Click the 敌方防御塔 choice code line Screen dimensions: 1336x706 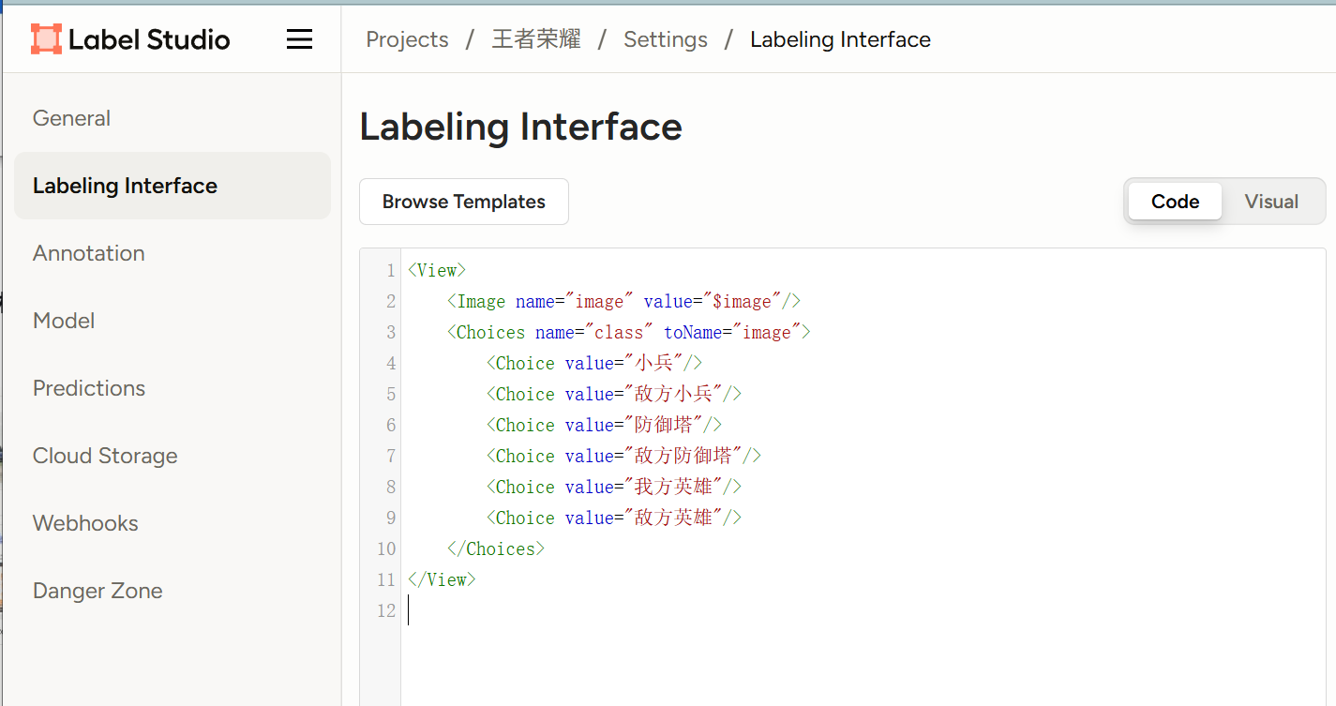623,457
